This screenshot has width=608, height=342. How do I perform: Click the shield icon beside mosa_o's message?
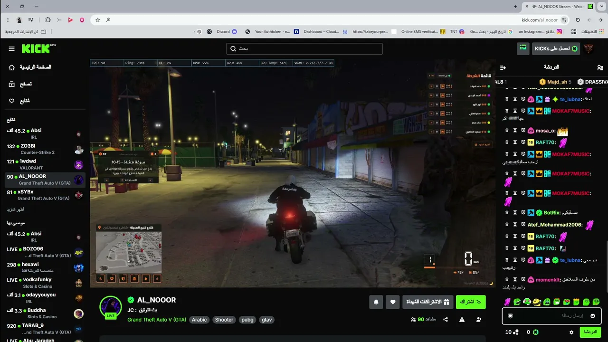523,131
